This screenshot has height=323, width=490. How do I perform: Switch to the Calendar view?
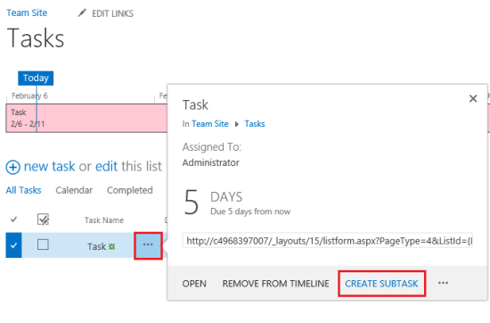pyautogui.click(x=74, y=190)
